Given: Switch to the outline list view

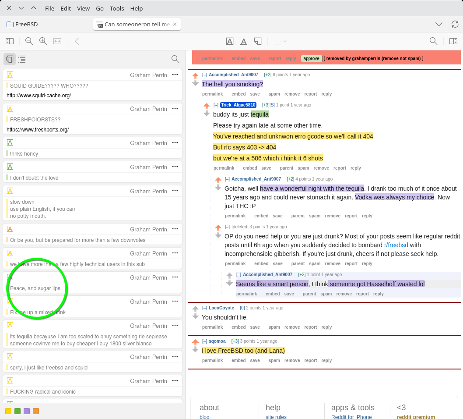Looking at the screenshot, I should pyautogui.click(x=22, y=59).
